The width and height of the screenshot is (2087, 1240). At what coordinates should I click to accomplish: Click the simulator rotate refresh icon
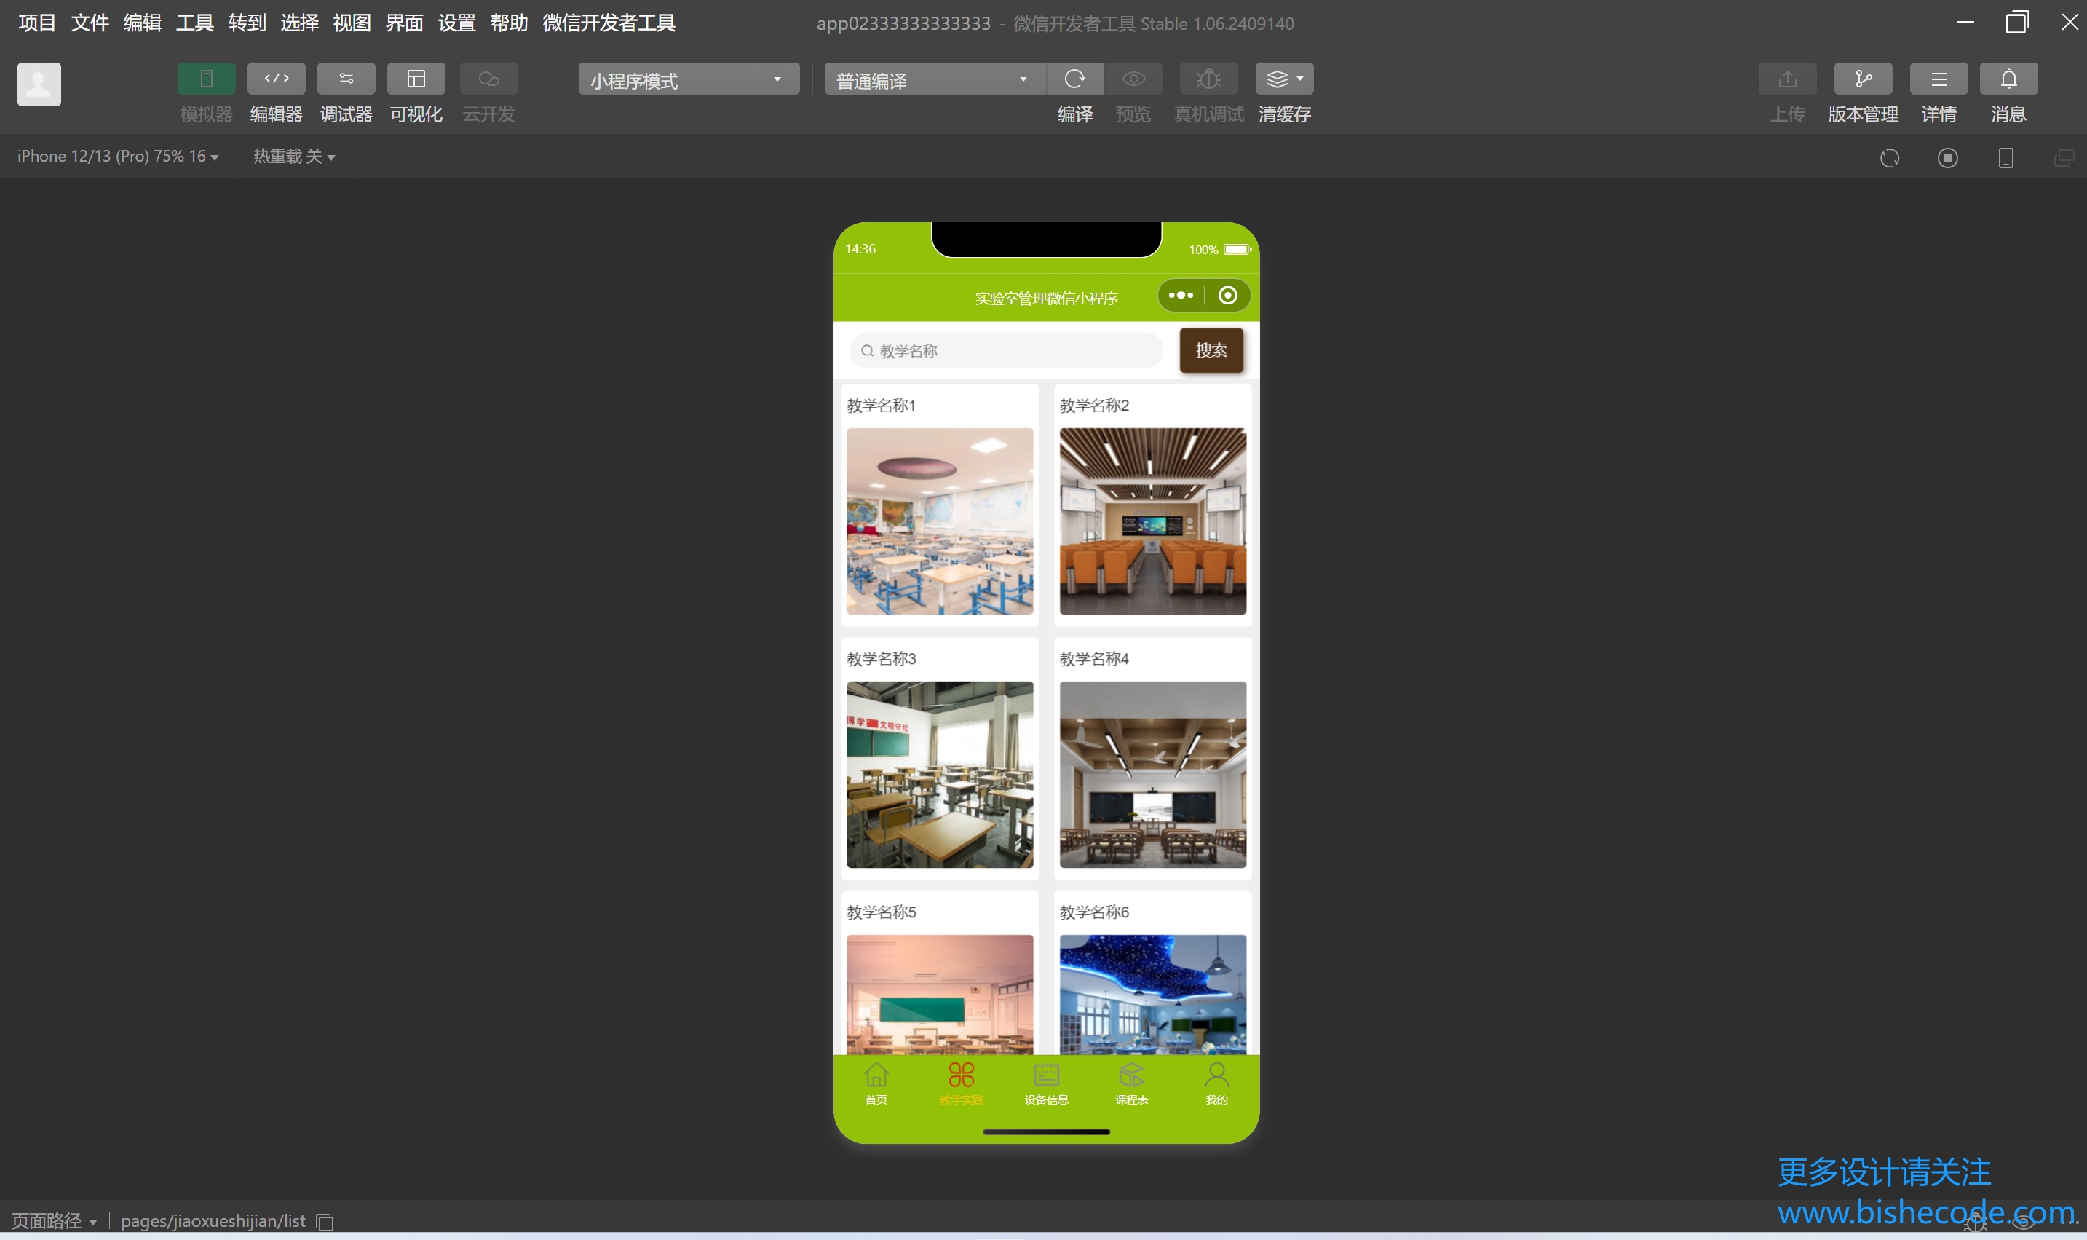coord(1889,158)
